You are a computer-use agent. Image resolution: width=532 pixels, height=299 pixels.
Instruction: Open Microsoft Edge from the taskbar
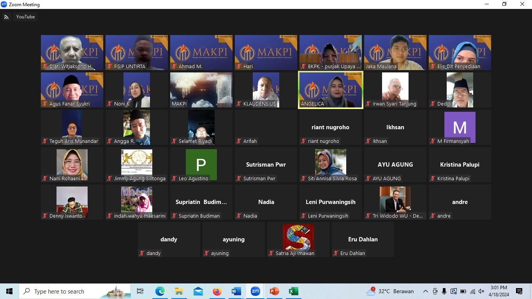click(160, 291)
